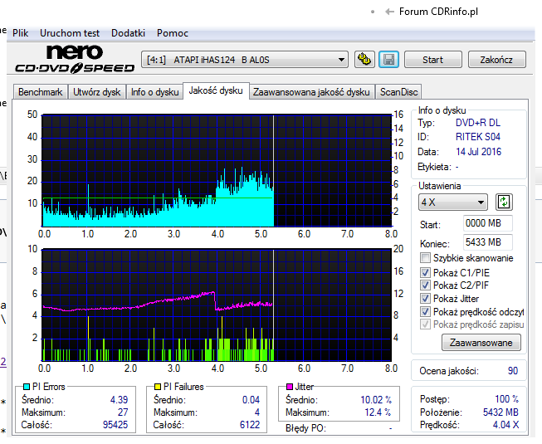Click the refresh speed settings icon
This screenshot has width=542, height=444.
point(504,202)
